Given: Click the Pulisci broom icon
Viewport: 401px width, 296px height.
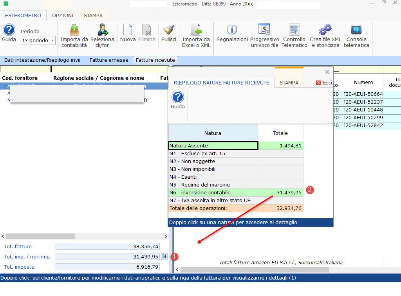Looking at the screenshot, I should point(168,33).
